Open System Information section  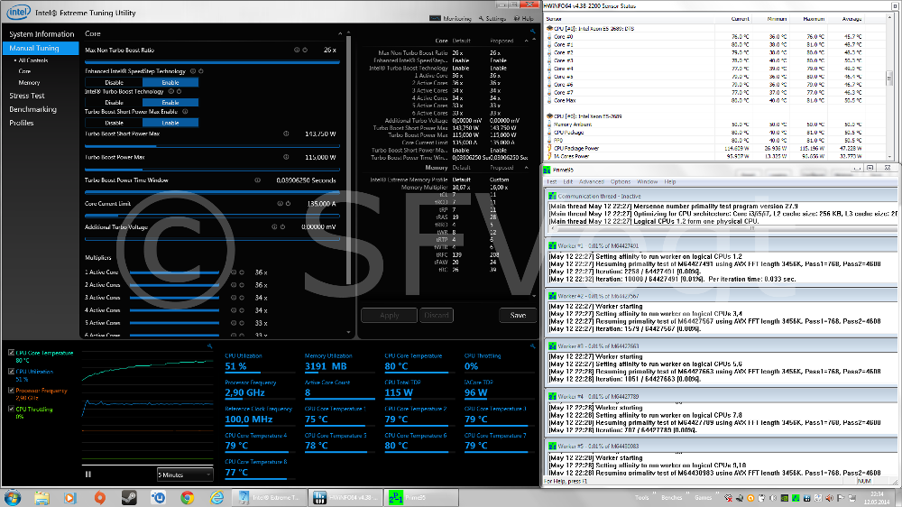[x=41, y=34]
